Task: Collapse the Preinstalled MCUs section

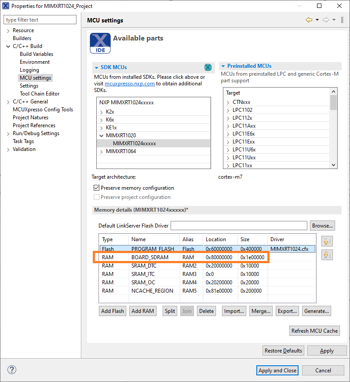Action: (223, 66)
